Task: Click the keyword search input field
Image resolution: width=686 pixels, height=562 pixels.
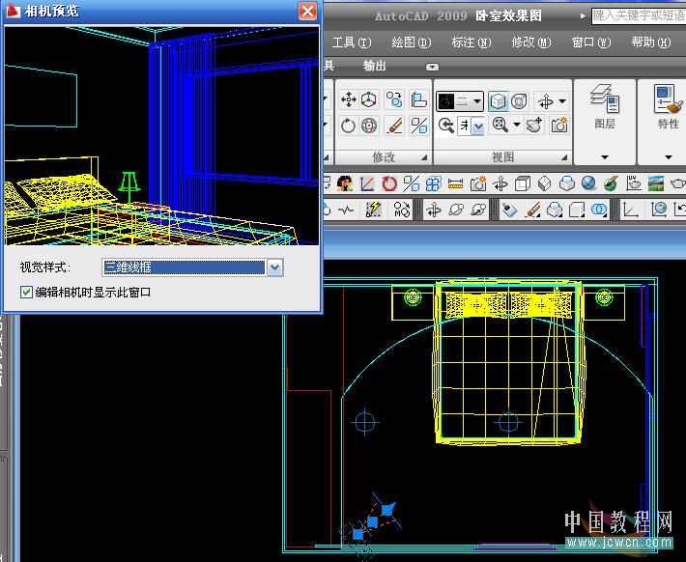Action: click(638, 16)
